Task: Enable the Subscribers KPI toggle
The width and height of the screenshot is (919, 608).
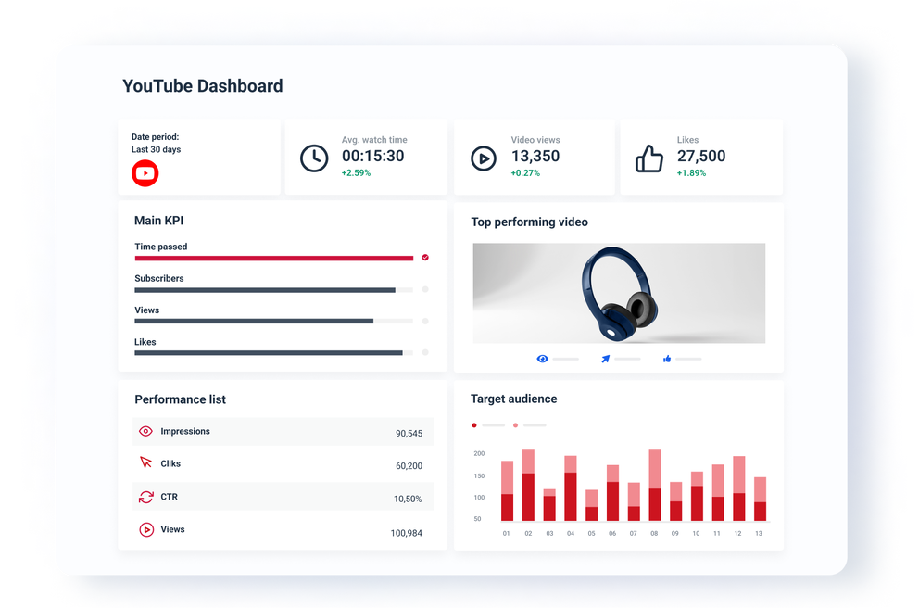Action: 425,289
